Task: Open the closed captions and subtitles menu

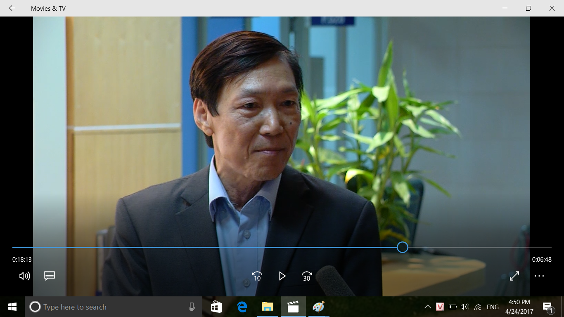Action: 50,276
